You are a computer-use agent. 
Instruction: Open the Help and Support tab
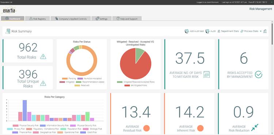[127, 19]
